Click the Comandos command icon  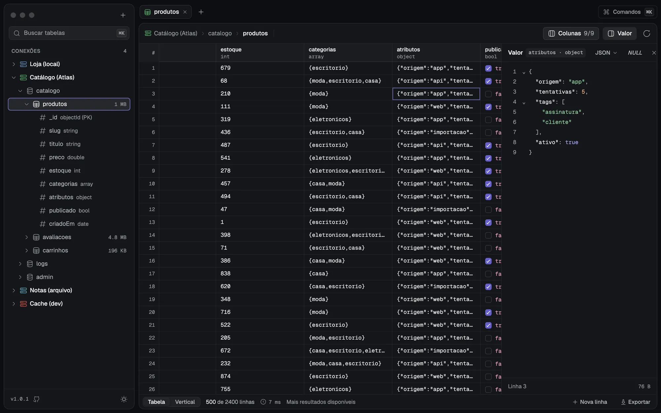tap(606, 12)
